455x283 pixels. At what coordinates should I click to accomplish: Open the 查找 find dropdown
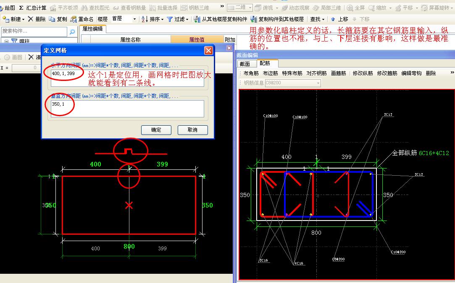(317, 19)
